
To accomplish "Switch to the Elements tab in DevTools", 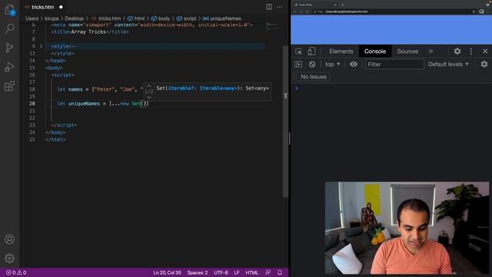I will 341,52.
